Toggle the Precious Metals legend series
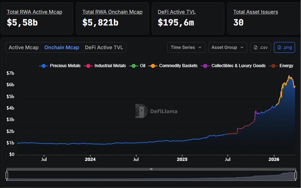301x188 pixels. point(60,66)
